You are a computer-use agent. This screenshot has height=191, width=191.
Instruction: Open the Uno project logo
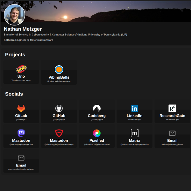click(x=21, y=69)
